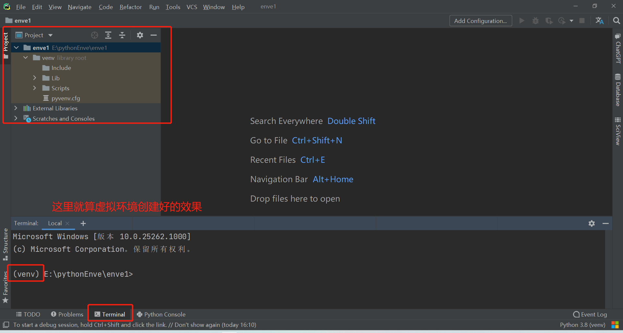Image resolution: width=623 pixels, height=333 pixels.
Task: Click the Run with Coverage icon
Action: point(549,21)
